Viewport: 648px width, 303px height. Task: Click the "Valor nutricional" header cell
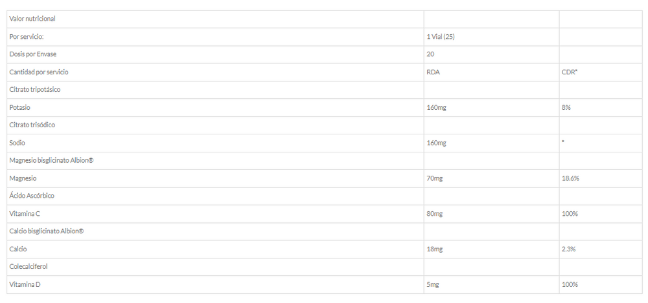(32, 19)
